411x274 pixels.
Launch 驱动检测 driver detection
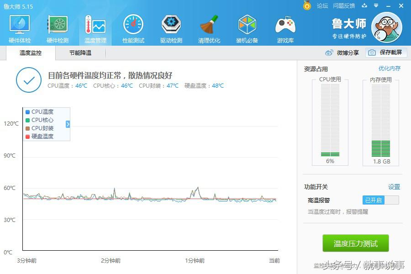[x=171, y=27]
